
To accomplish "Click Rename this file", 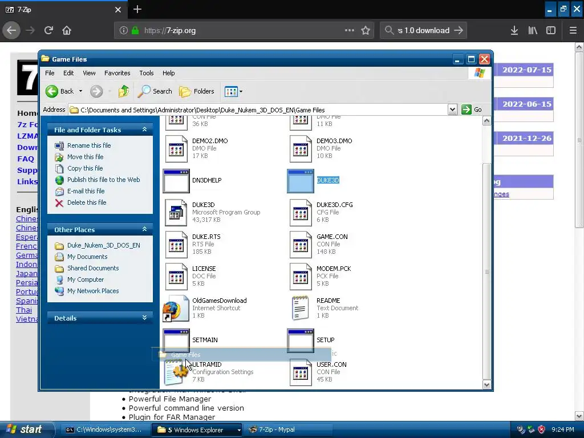I will click(x=89, y=145).
